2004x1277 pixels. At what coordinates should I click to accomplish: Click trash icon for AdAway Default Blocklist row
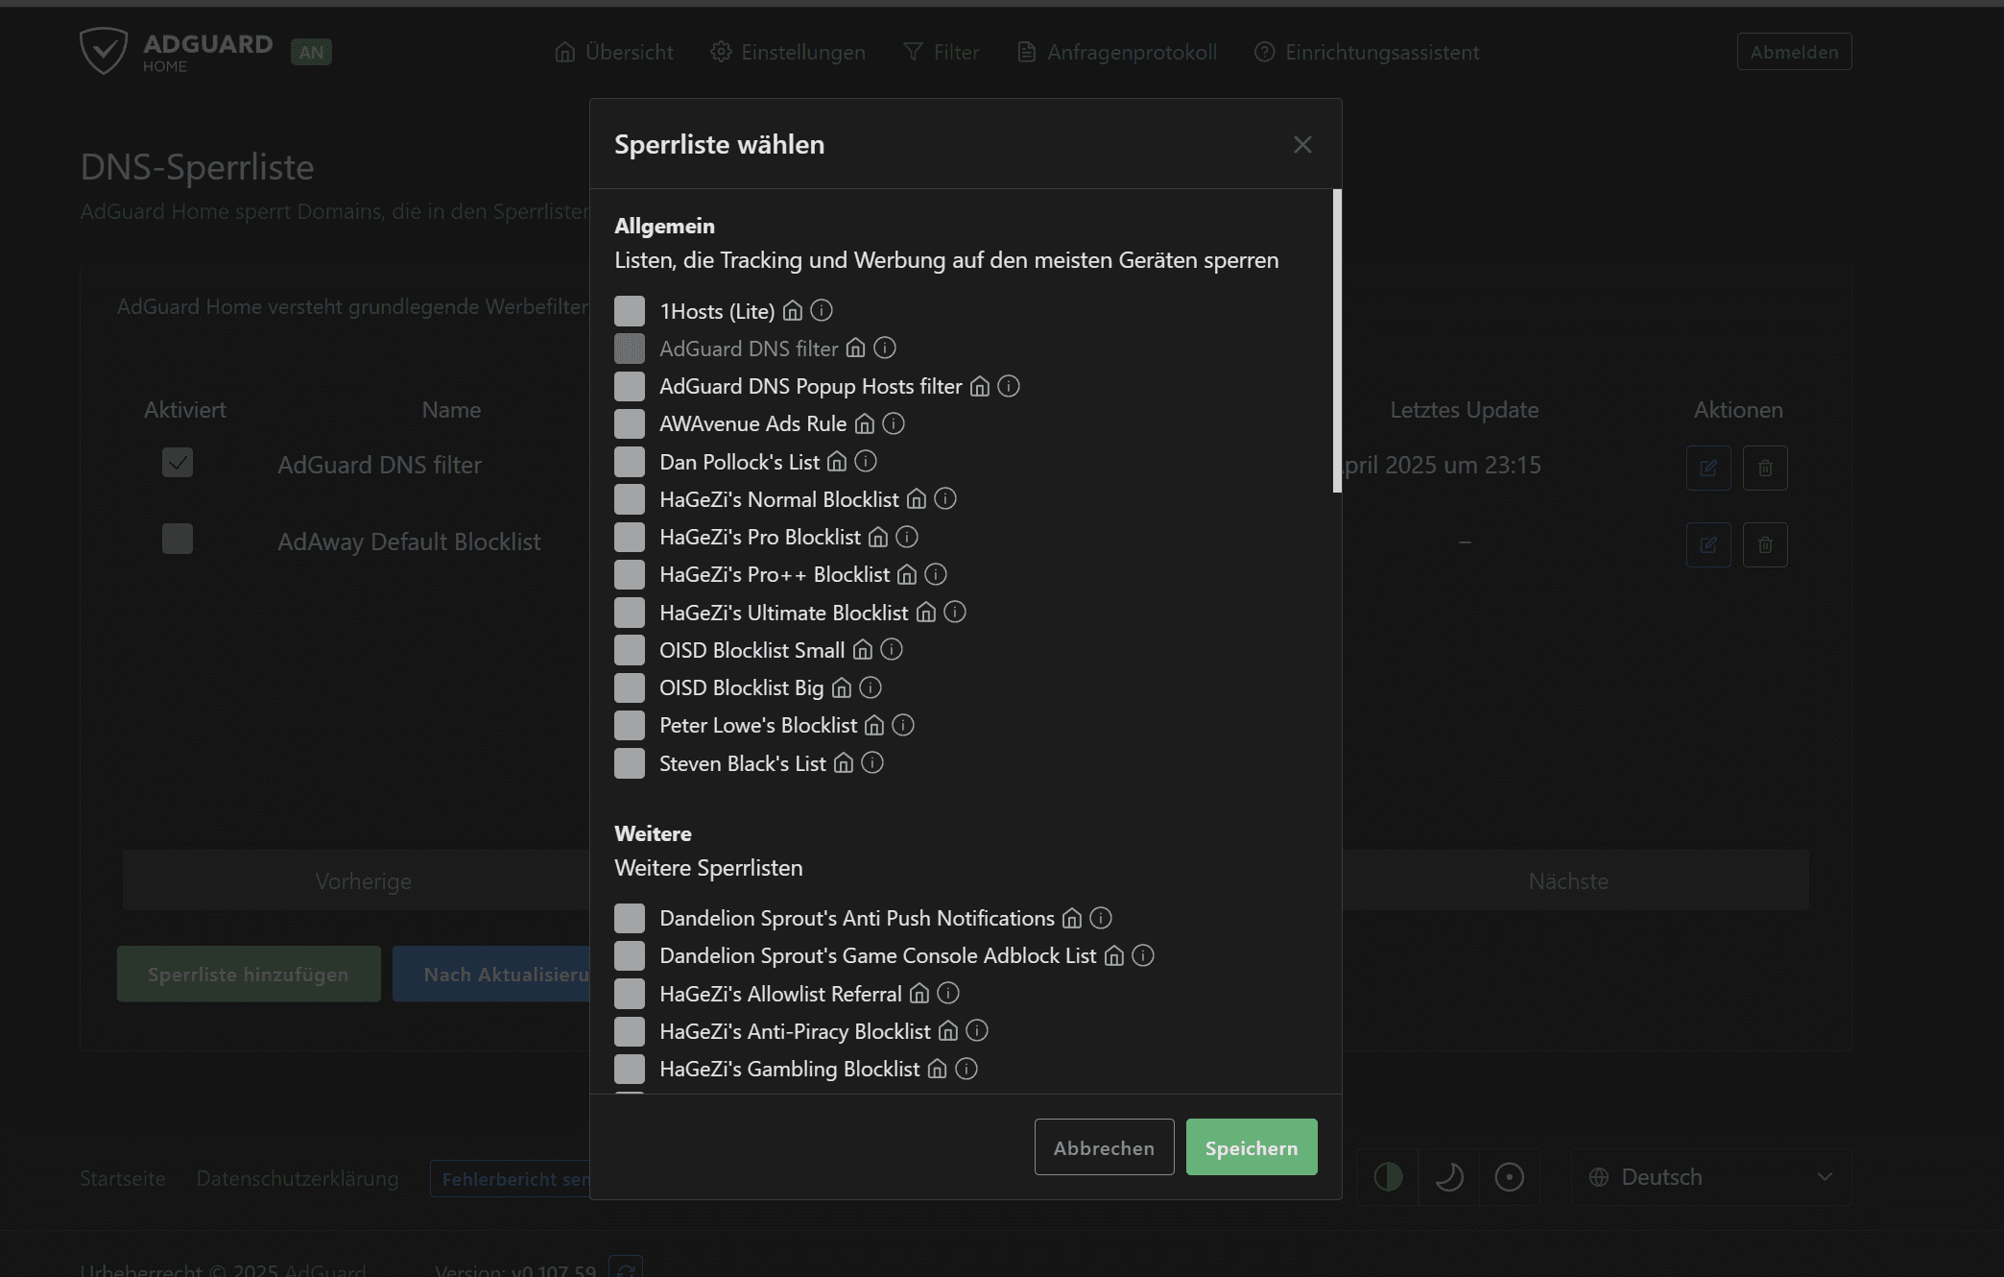1765,544
